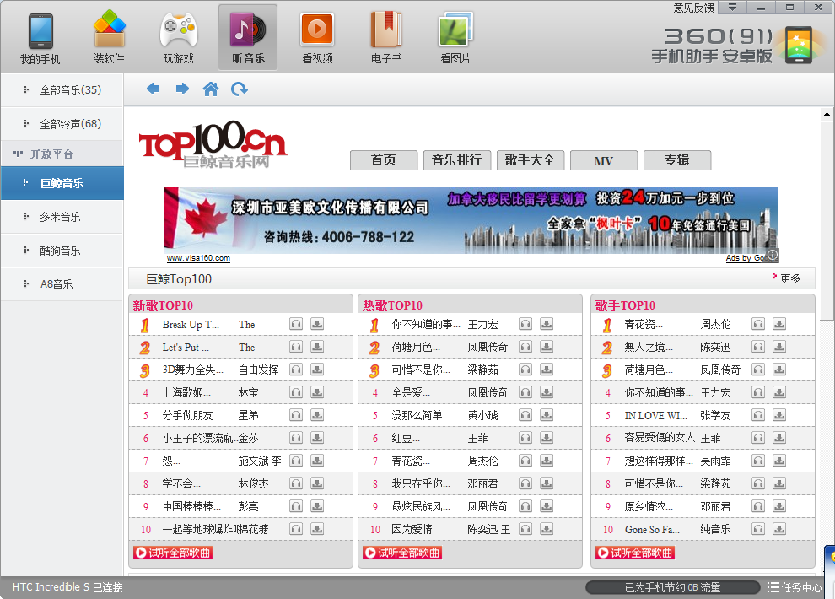Play all songs under 新歌TOP10

pos(173,553)
